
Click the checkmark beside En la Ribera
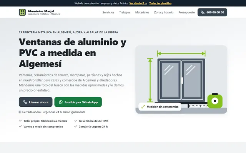pos(76,121)
